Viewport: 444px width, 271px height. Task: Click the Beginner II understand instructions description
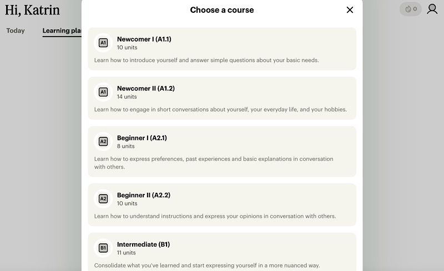tap(215, 216)
